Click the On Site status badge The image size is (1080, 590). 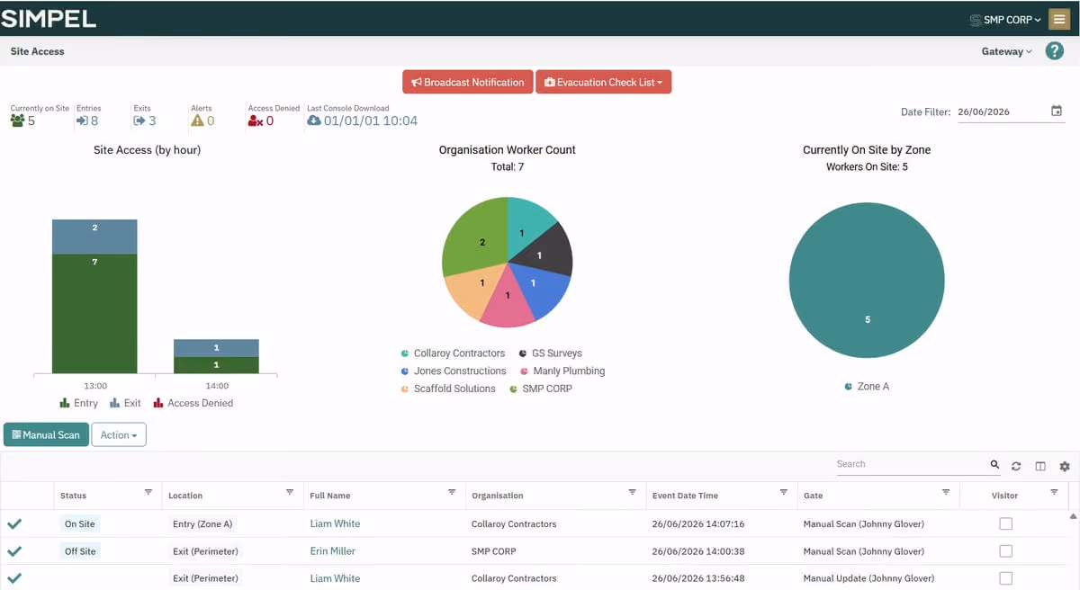[80, 523]
